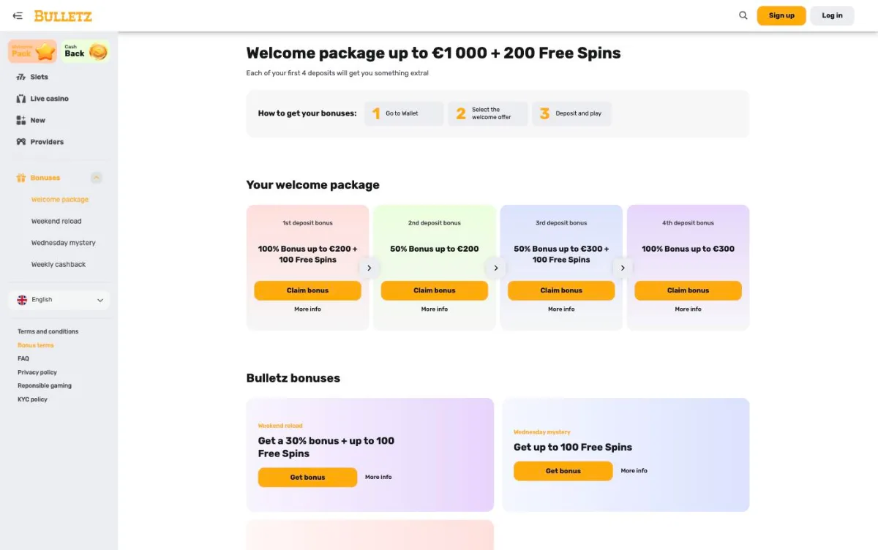Click the Slots 777 icon

tap(21, 77)
